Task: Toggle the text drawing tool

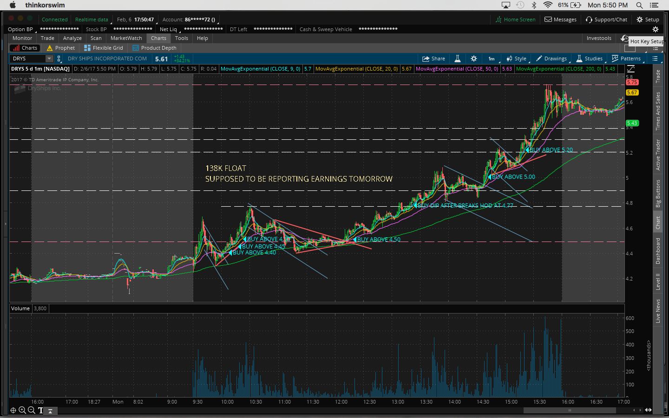Action: point(40,410)
